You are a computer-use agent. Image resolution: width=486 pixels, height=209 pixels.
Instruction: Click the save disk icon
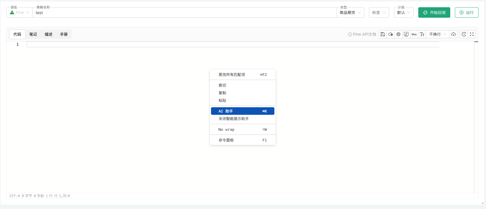click(x=383, y=34)
